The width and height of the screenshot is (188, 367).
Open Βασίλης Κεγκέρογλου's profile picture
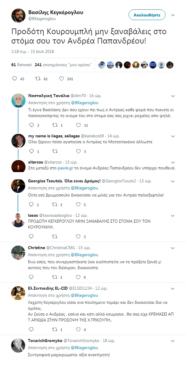(x=18, y=15)
